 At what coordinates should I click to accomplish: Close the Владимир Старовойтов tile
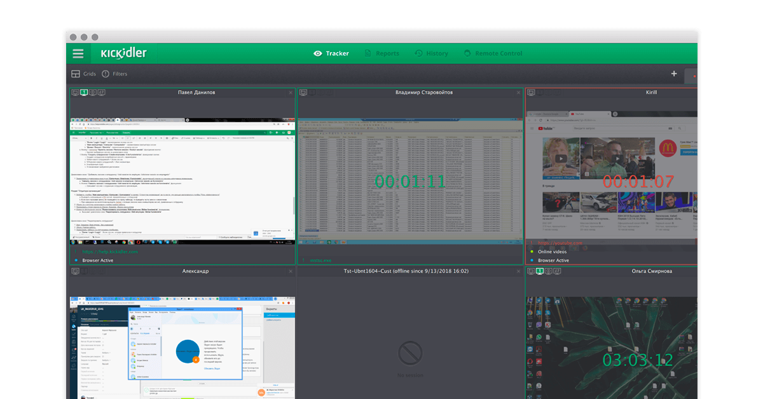[x=518, y=93]
